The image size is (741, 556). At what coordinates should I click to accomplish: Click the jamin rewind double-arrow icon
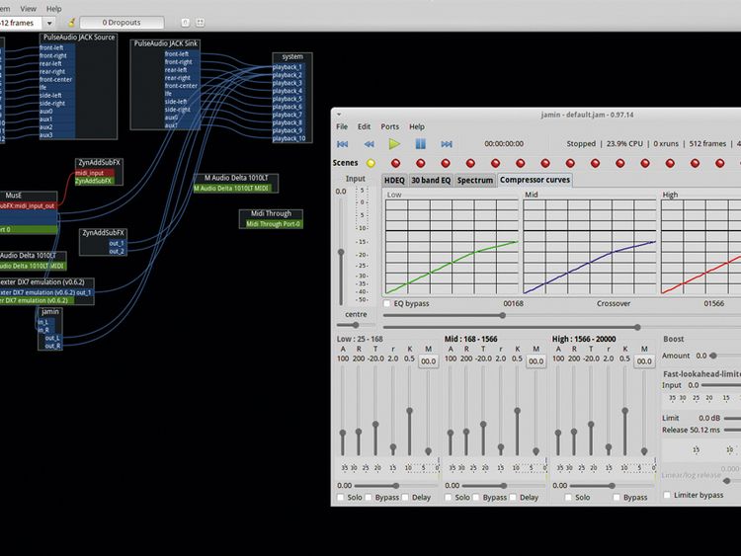370,144
